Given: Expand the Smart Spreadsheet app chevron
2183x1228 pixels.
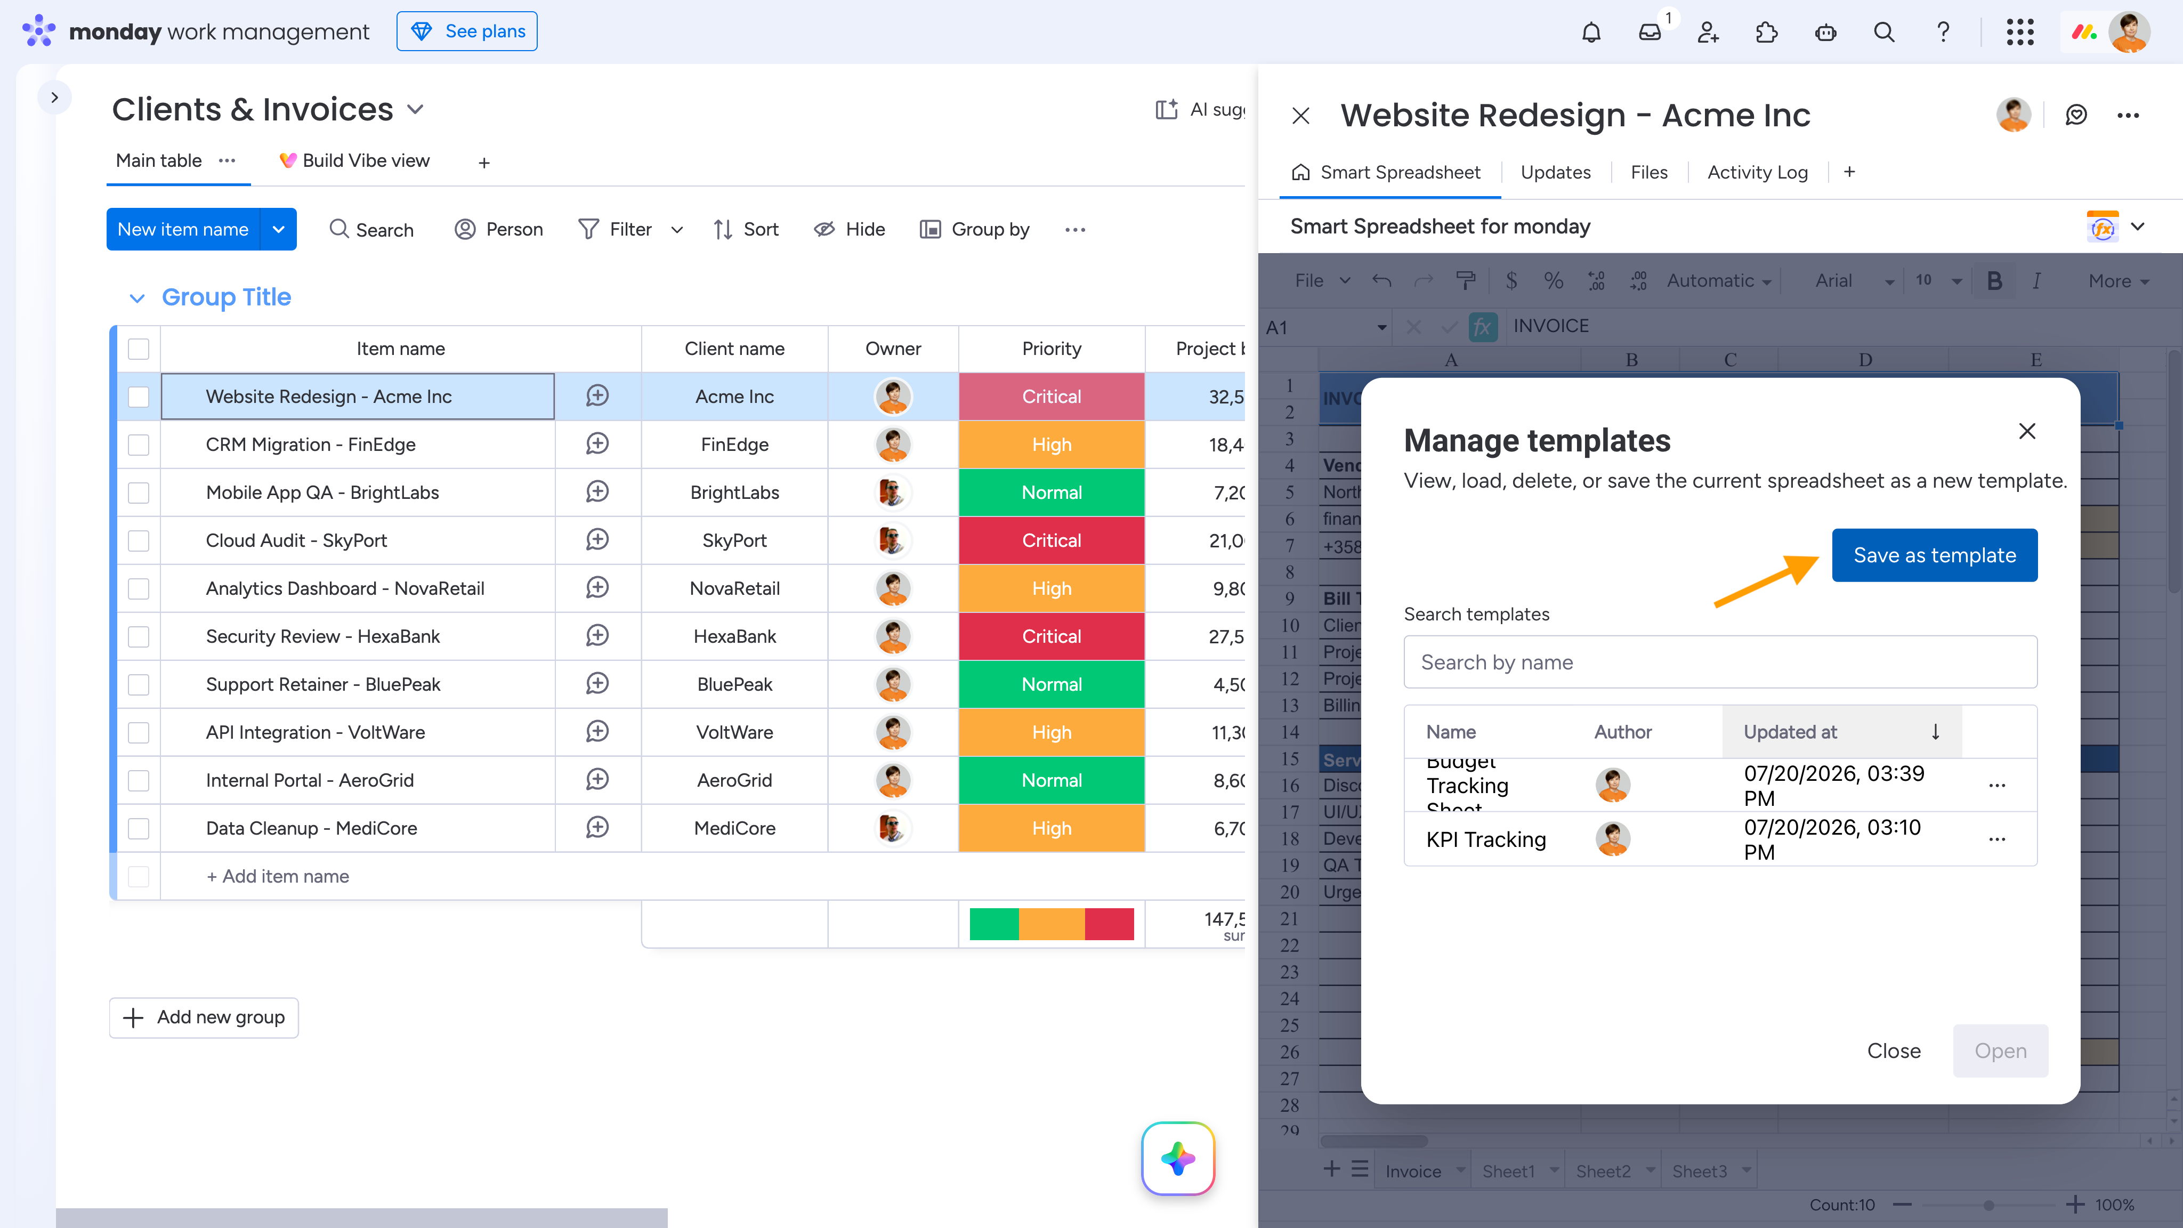Looking at the screenshot, I should tap(2138, 227).
